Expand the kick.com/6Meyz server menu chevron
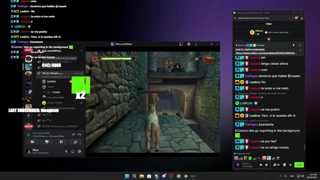This screenshot has height=180, width=320. [81, 50]
